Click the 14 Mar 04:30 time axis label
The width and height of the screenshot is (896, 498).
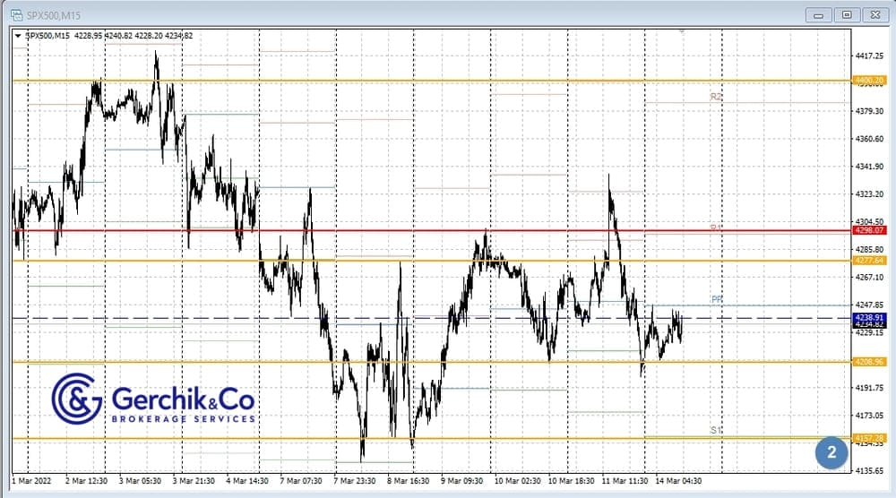(678, 480)
